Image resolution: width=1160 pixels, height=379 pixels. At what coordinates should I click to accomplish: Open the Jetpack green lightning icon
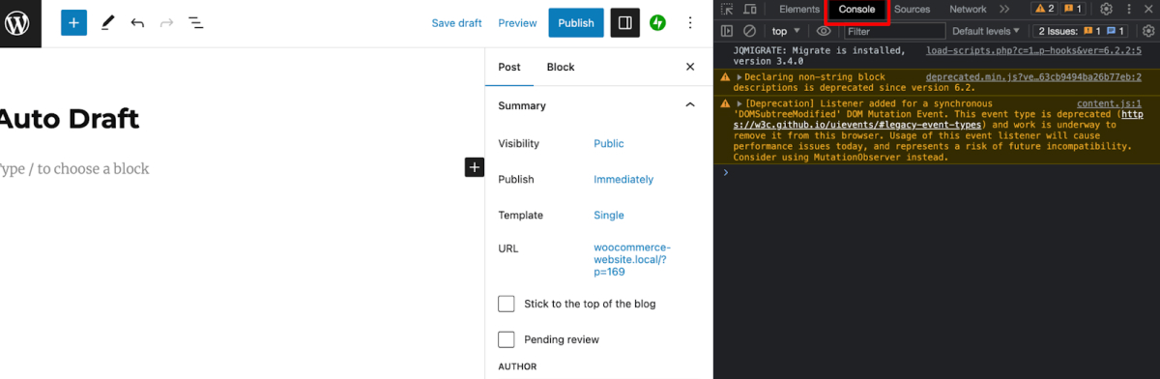pyautogui.click(x=657, y=22)
